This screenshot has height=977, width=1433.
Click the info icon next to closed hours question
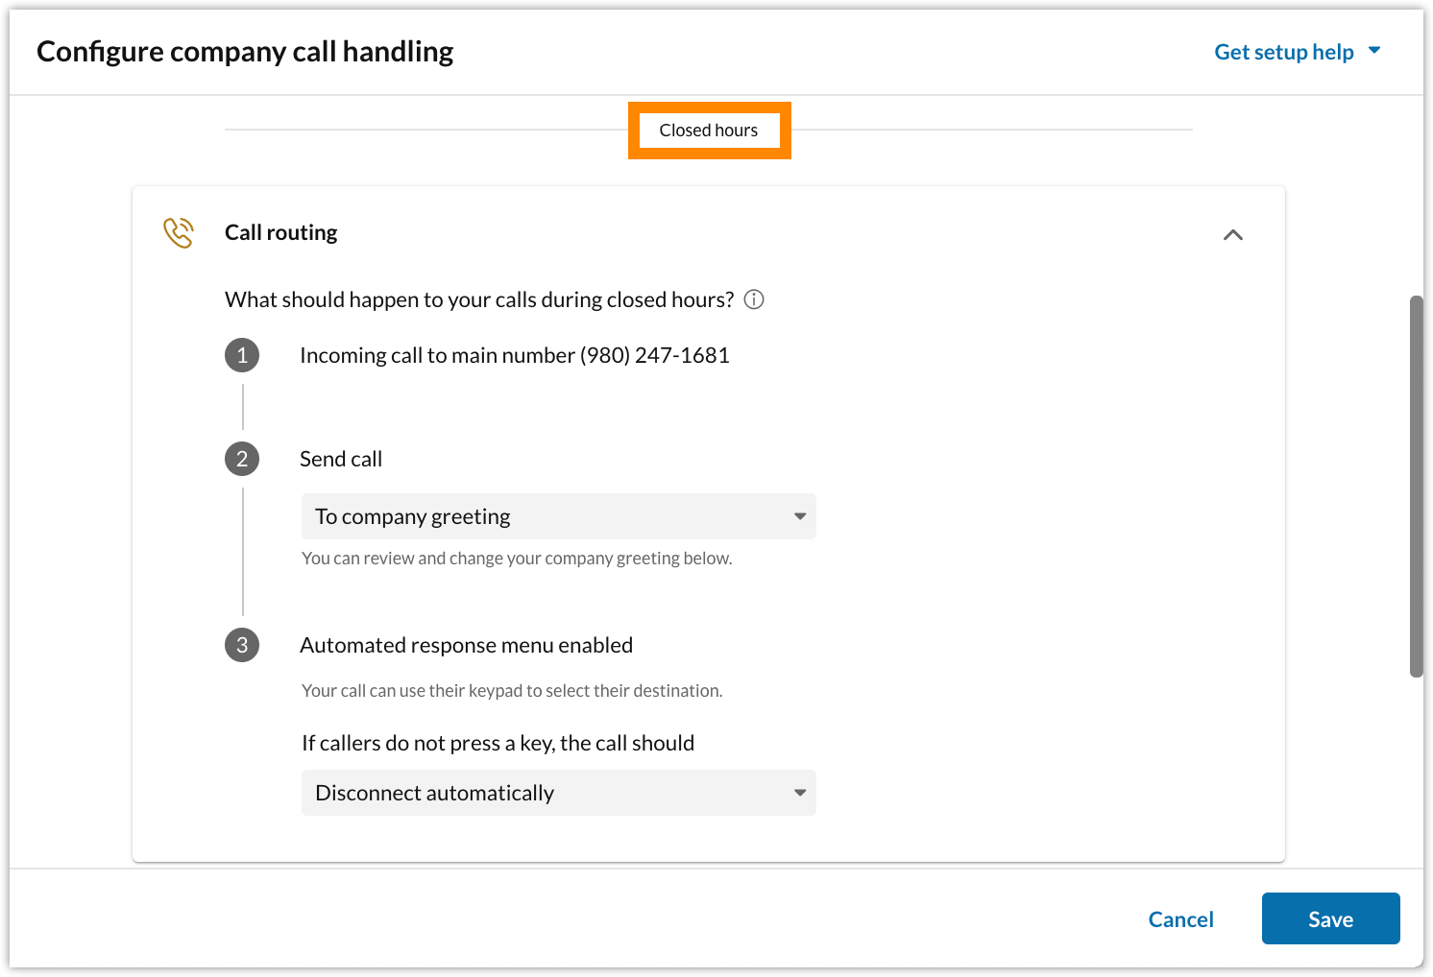coord(754,299)
